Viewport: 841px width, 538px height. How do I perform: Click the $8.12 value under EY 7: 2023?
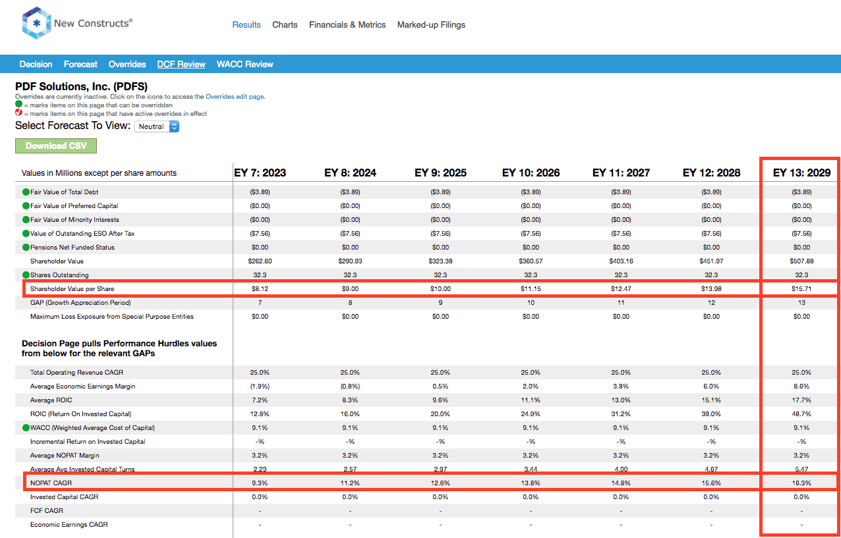(x=260, y=289)
